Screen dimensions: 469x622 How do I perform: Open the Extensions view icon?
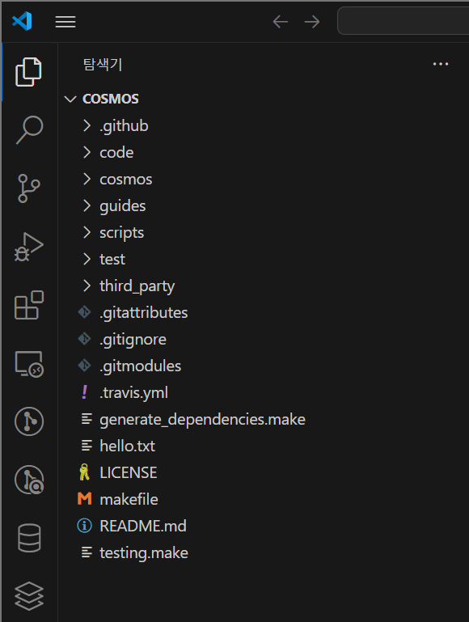click(x=29, y=305)
